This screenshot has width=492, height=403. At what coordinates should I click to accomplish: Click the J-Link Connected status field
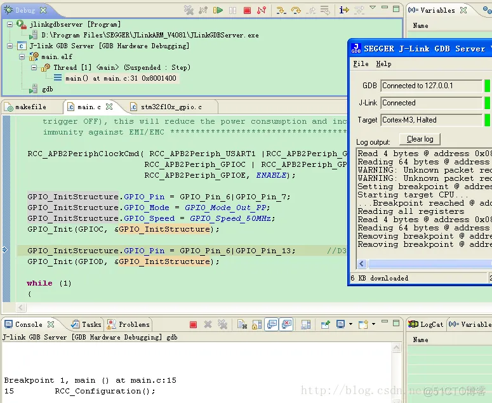(x=431, y=103)
